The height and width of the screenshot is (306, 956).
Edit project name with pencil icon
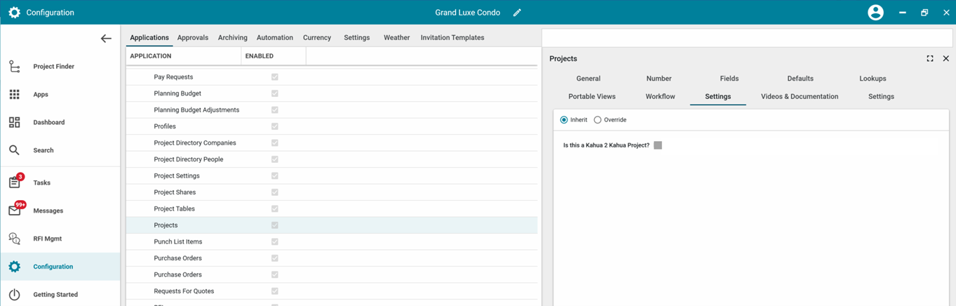coord(517,13)
